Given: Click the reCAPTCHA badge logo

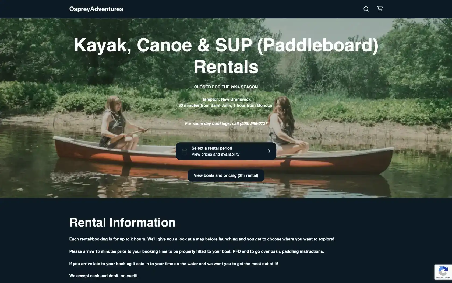Looking at the screenshot, I should 443,271.
